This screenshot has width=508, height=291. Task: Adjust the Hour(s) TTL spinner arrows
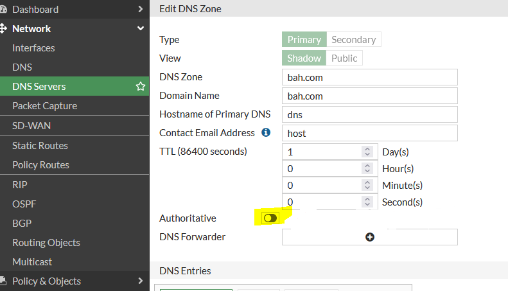click(x=367, y=168)
